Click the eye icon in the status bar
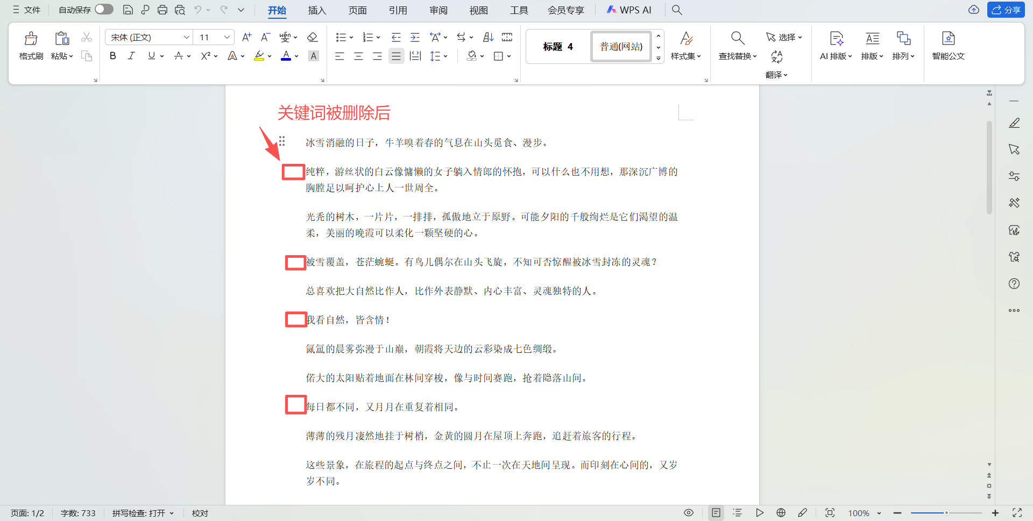The width and height of the screenshot is (1033, 521). pyautogui.click(x=689, y=513)
